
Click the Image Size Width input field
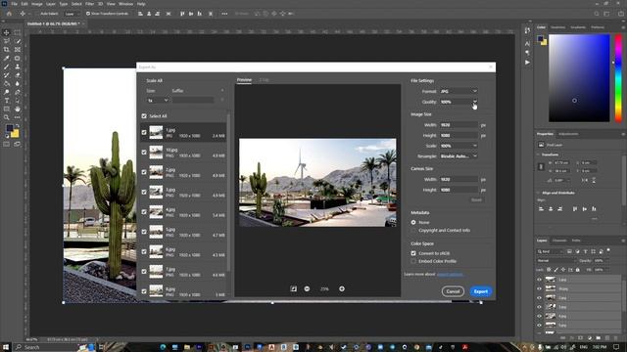(x=458, y=125)
